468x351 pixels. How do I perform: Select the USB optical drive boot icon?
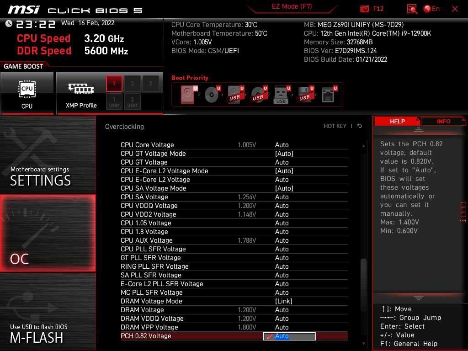tap(259, 95)
